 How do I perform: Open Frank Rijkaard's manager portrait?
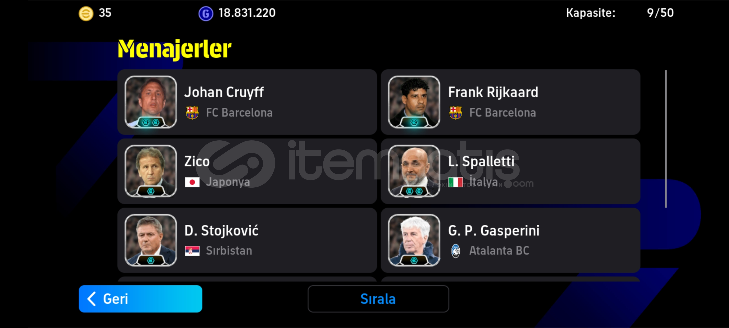pos(414,102)
